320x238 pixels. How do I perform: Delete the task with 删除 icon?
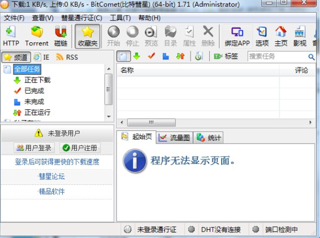click(208, 36)
